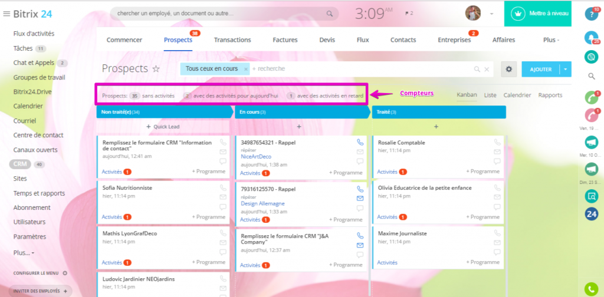Click the Ajouter button
The image size is (604, 297).
[541, 70]
